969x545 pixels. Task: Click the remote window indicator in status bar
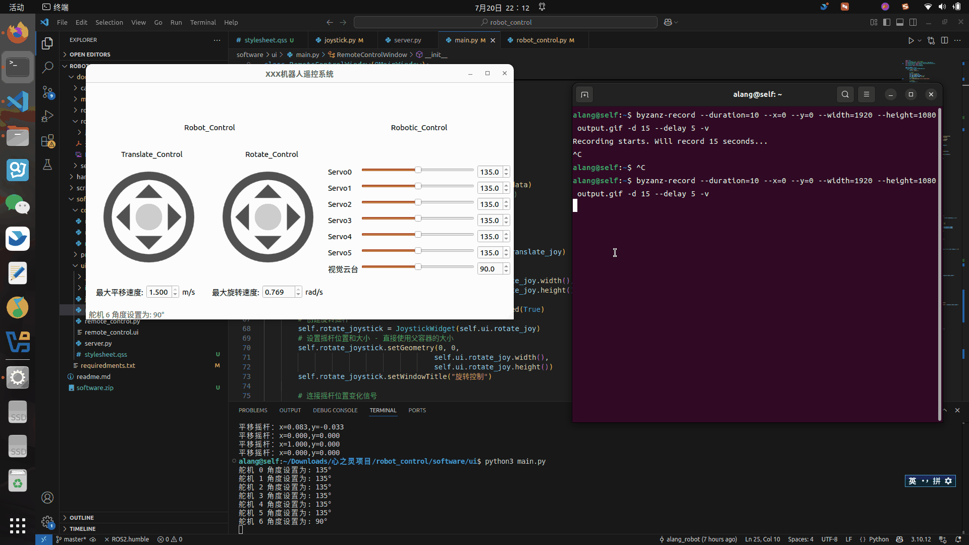point(44,539)
